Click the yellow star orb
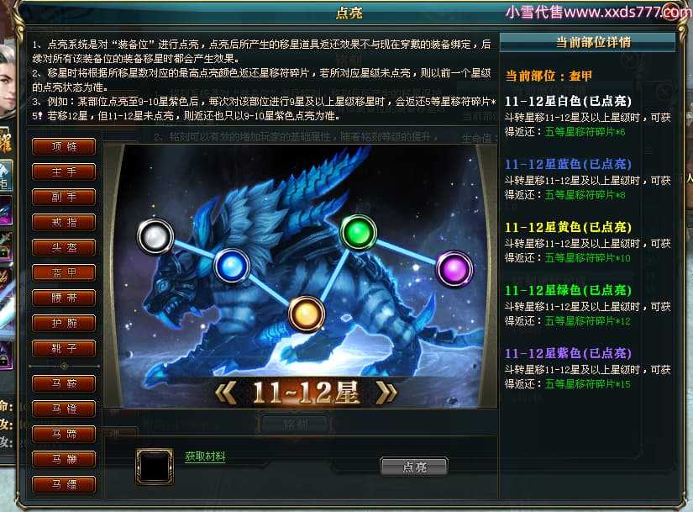 coord(307,314)
